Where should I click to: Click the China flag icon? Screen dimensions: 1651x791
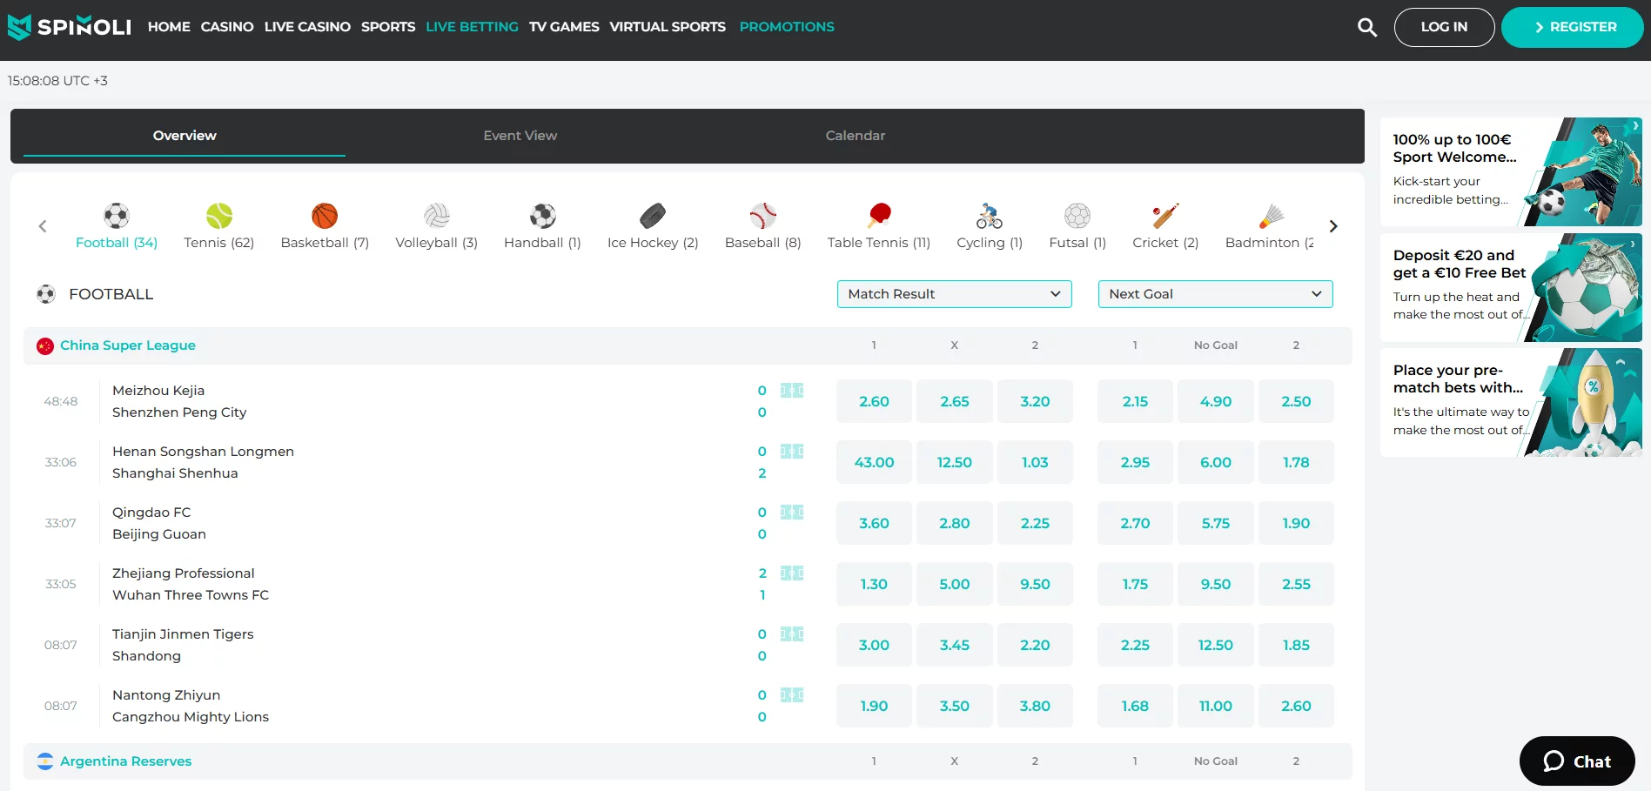coord(45,346)
